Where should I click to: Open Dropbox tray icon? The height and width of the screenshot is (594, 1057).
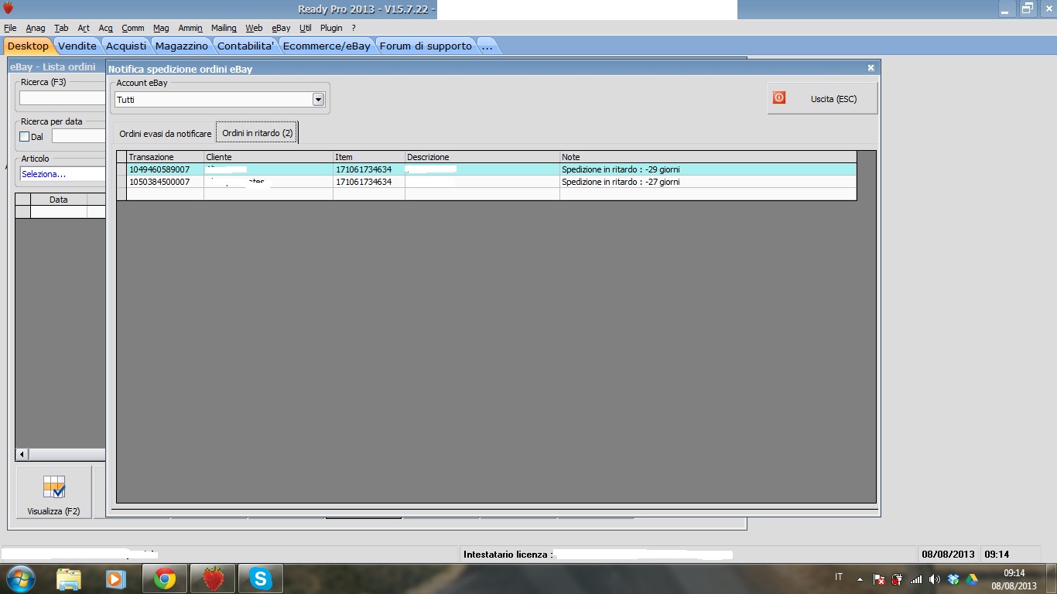(x=953, y=579)
